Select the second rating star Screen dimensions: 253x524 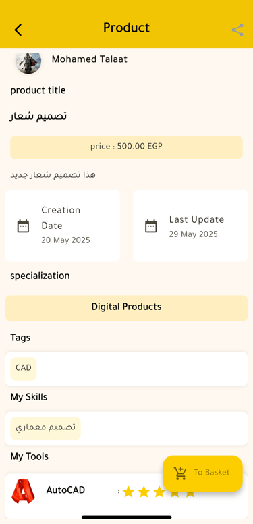coord(144,492)
